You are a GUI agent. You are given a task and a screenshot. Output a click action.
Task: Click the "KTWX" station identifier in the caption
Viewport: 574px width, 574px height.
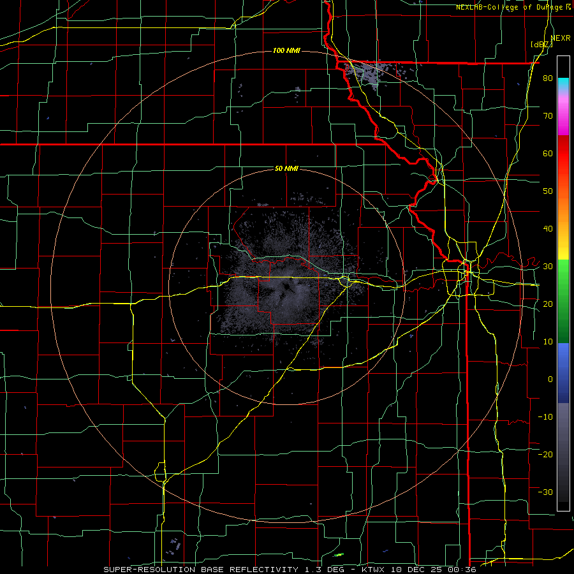(x=374, y=570)
